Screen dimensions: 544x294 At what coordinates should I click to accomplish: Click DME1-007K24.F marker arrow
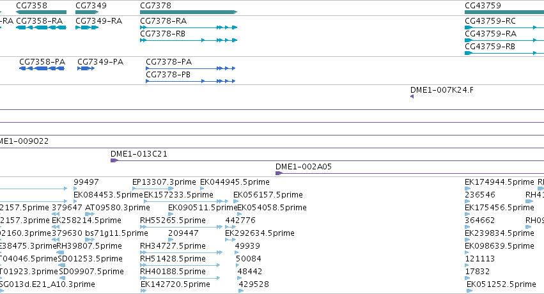412,97
